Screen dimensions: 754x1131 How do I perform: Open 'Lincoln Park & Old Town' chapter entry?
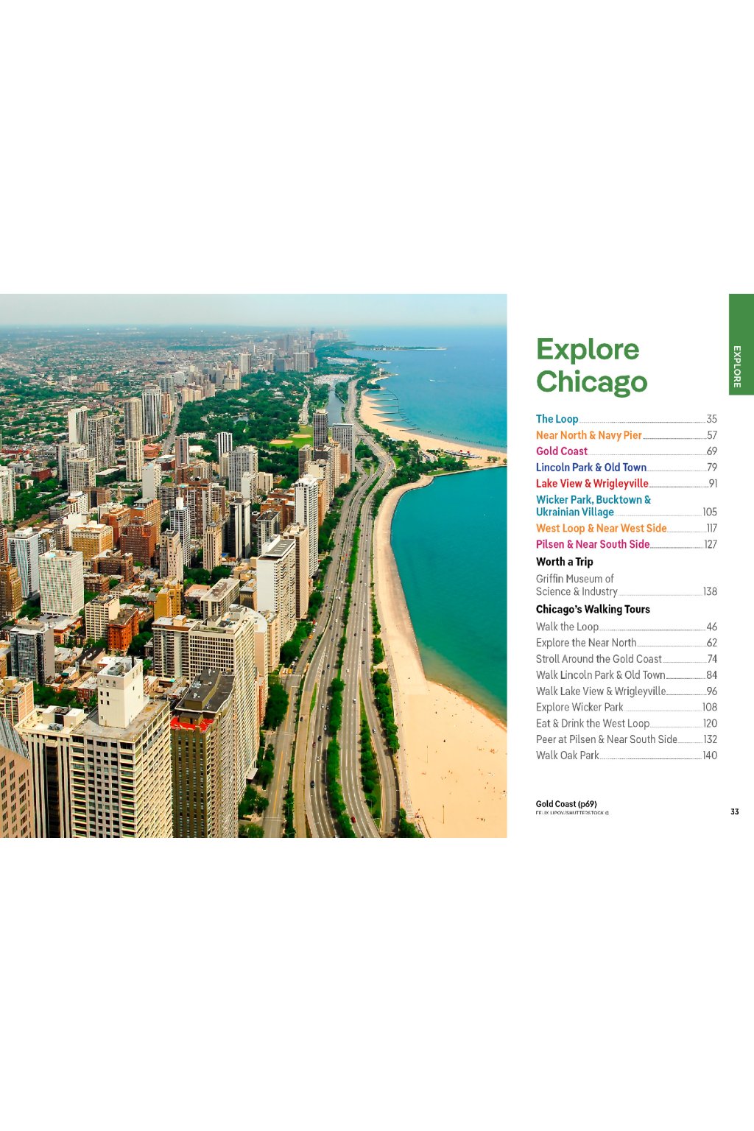pyautogui.click(x=626, y=468)
